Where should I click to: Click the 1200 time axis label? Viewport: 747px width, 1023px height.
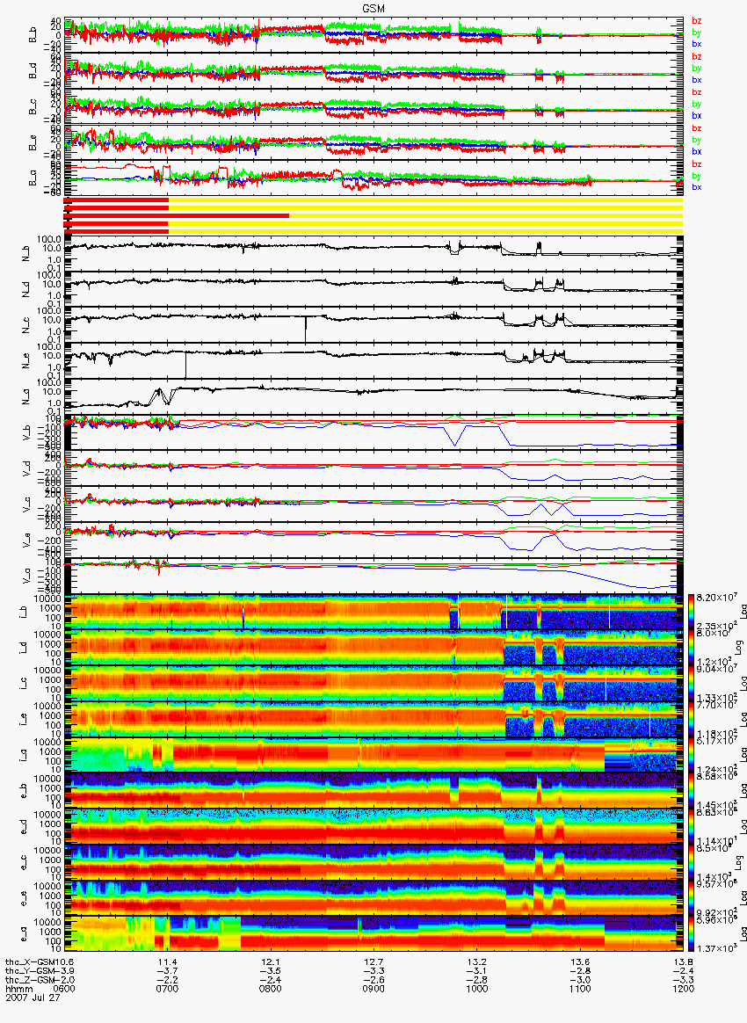coord(683,989)
